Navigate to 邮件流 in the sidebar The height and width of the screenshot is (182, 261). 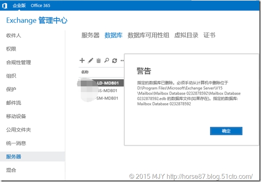(13, 103)
